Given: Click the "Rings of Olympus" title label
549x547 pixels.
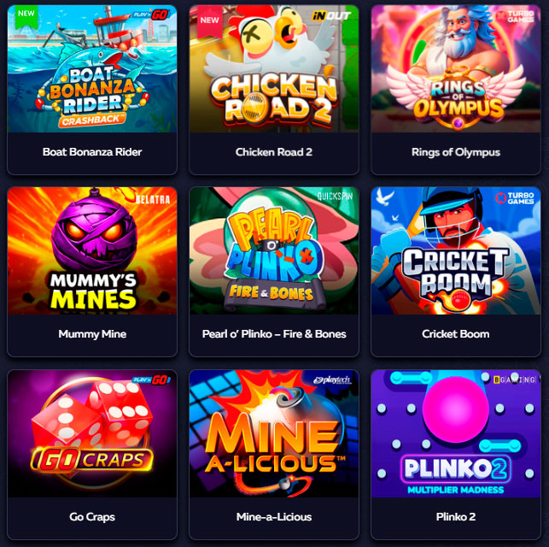Looking at the screenshot, I should coord(456,152).
